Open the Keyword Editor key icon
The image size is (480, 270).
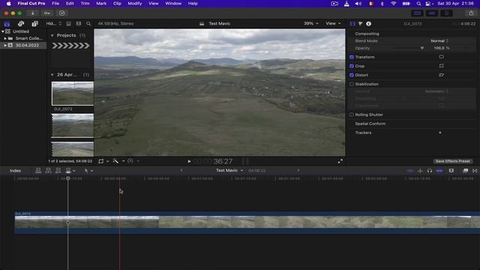(x=46, y=13)
